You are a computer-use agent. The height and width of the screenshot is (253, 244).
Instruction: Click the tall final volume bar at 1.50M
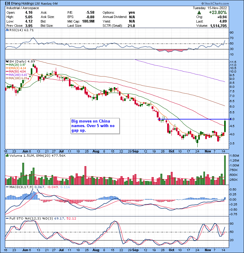pyautogui.click(x=225, y=170)
